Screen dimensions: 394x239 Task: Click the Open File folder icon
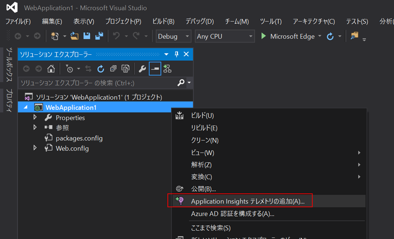[x=74, y=36]
